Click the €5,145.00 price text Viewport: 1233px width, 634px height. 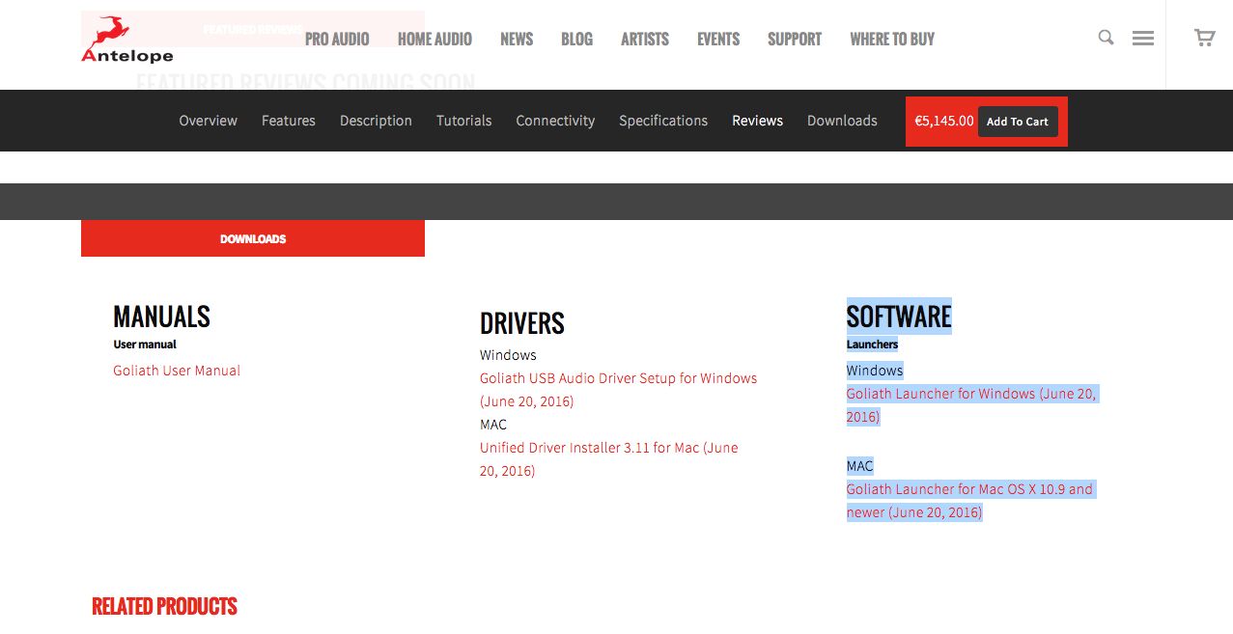pos(944,122)
